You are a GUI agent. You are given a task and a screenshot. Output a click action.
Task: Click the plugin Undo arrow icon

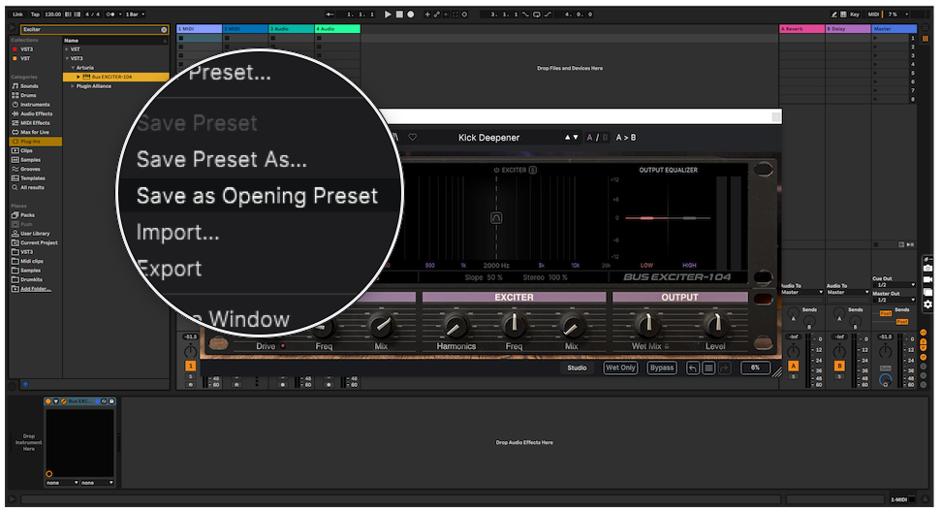(693, 368)
